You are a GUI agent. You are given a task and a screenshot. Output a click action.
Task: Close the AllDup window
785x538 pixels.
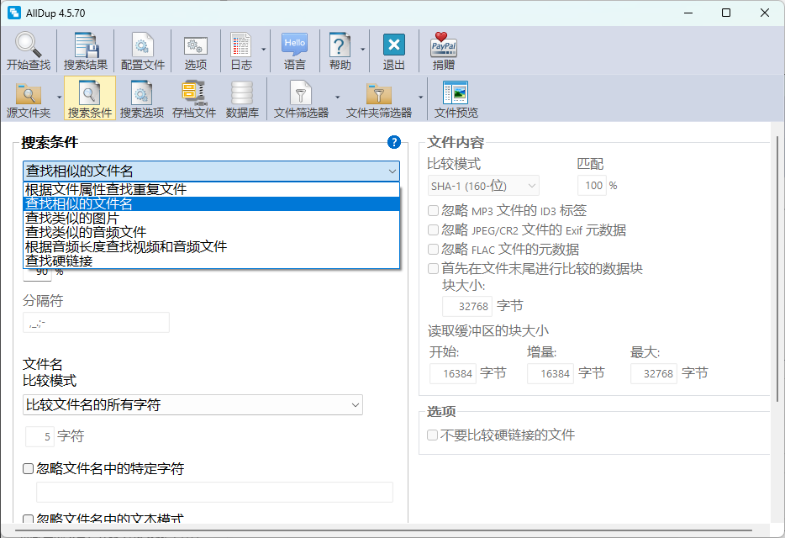(765, 13)
